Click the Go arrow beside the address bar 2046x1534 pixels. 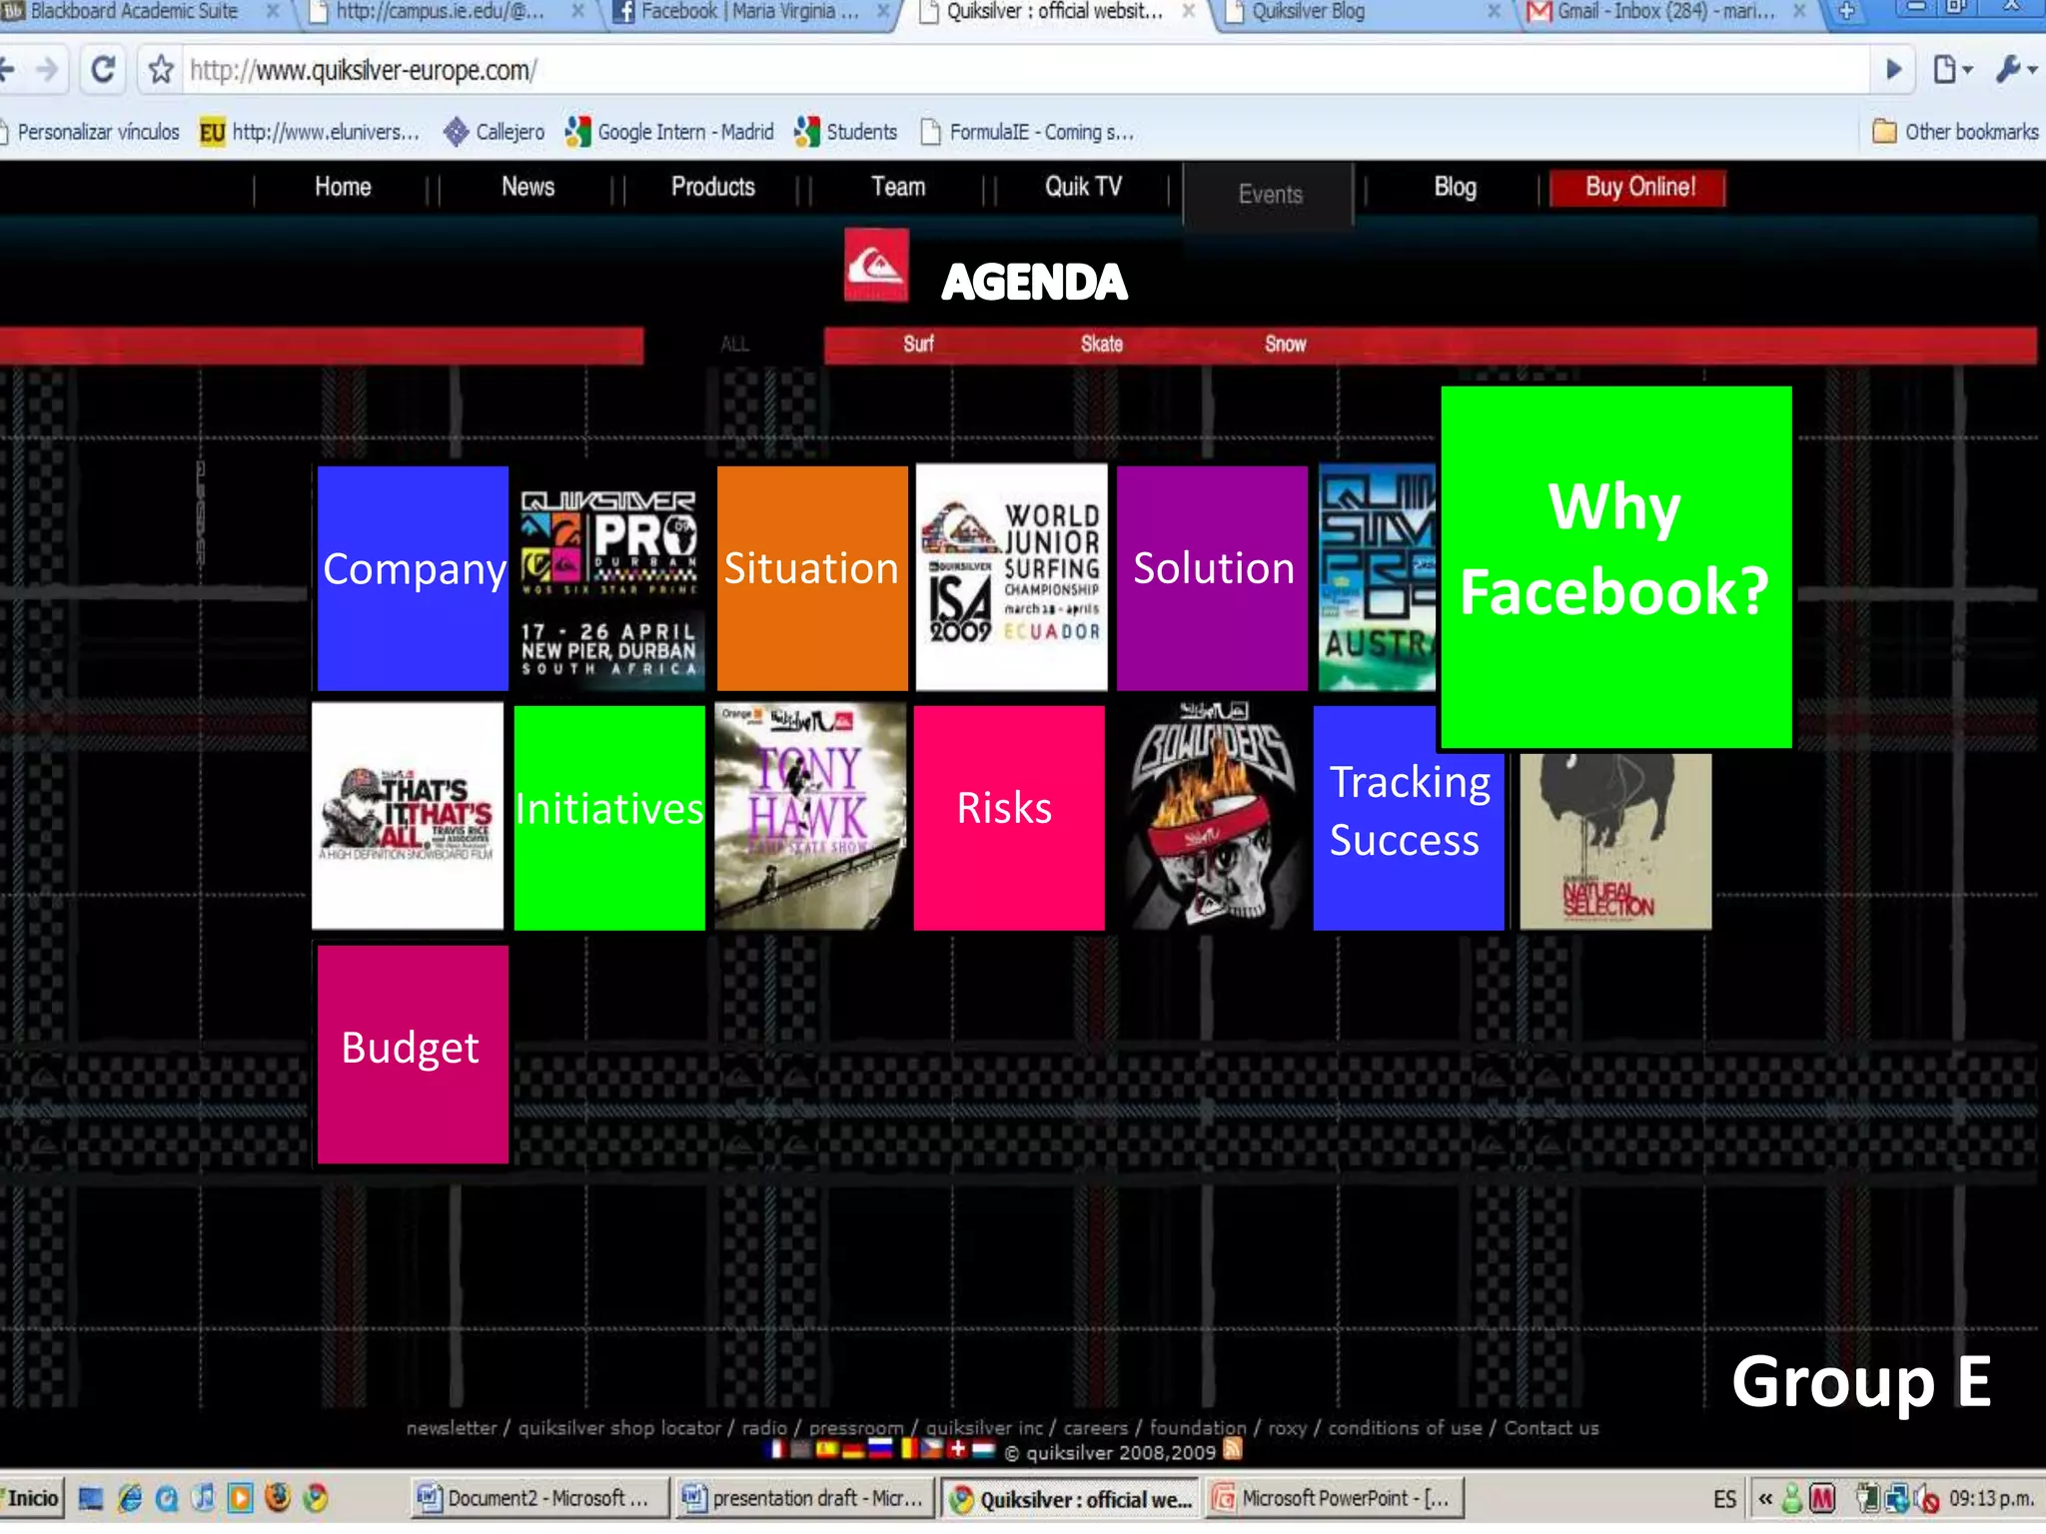pos(1893,70)
